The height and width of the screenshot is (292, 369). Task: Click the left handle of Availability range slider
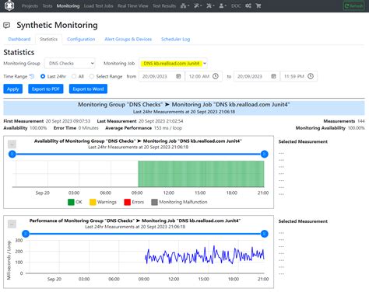tap(12, 155)
